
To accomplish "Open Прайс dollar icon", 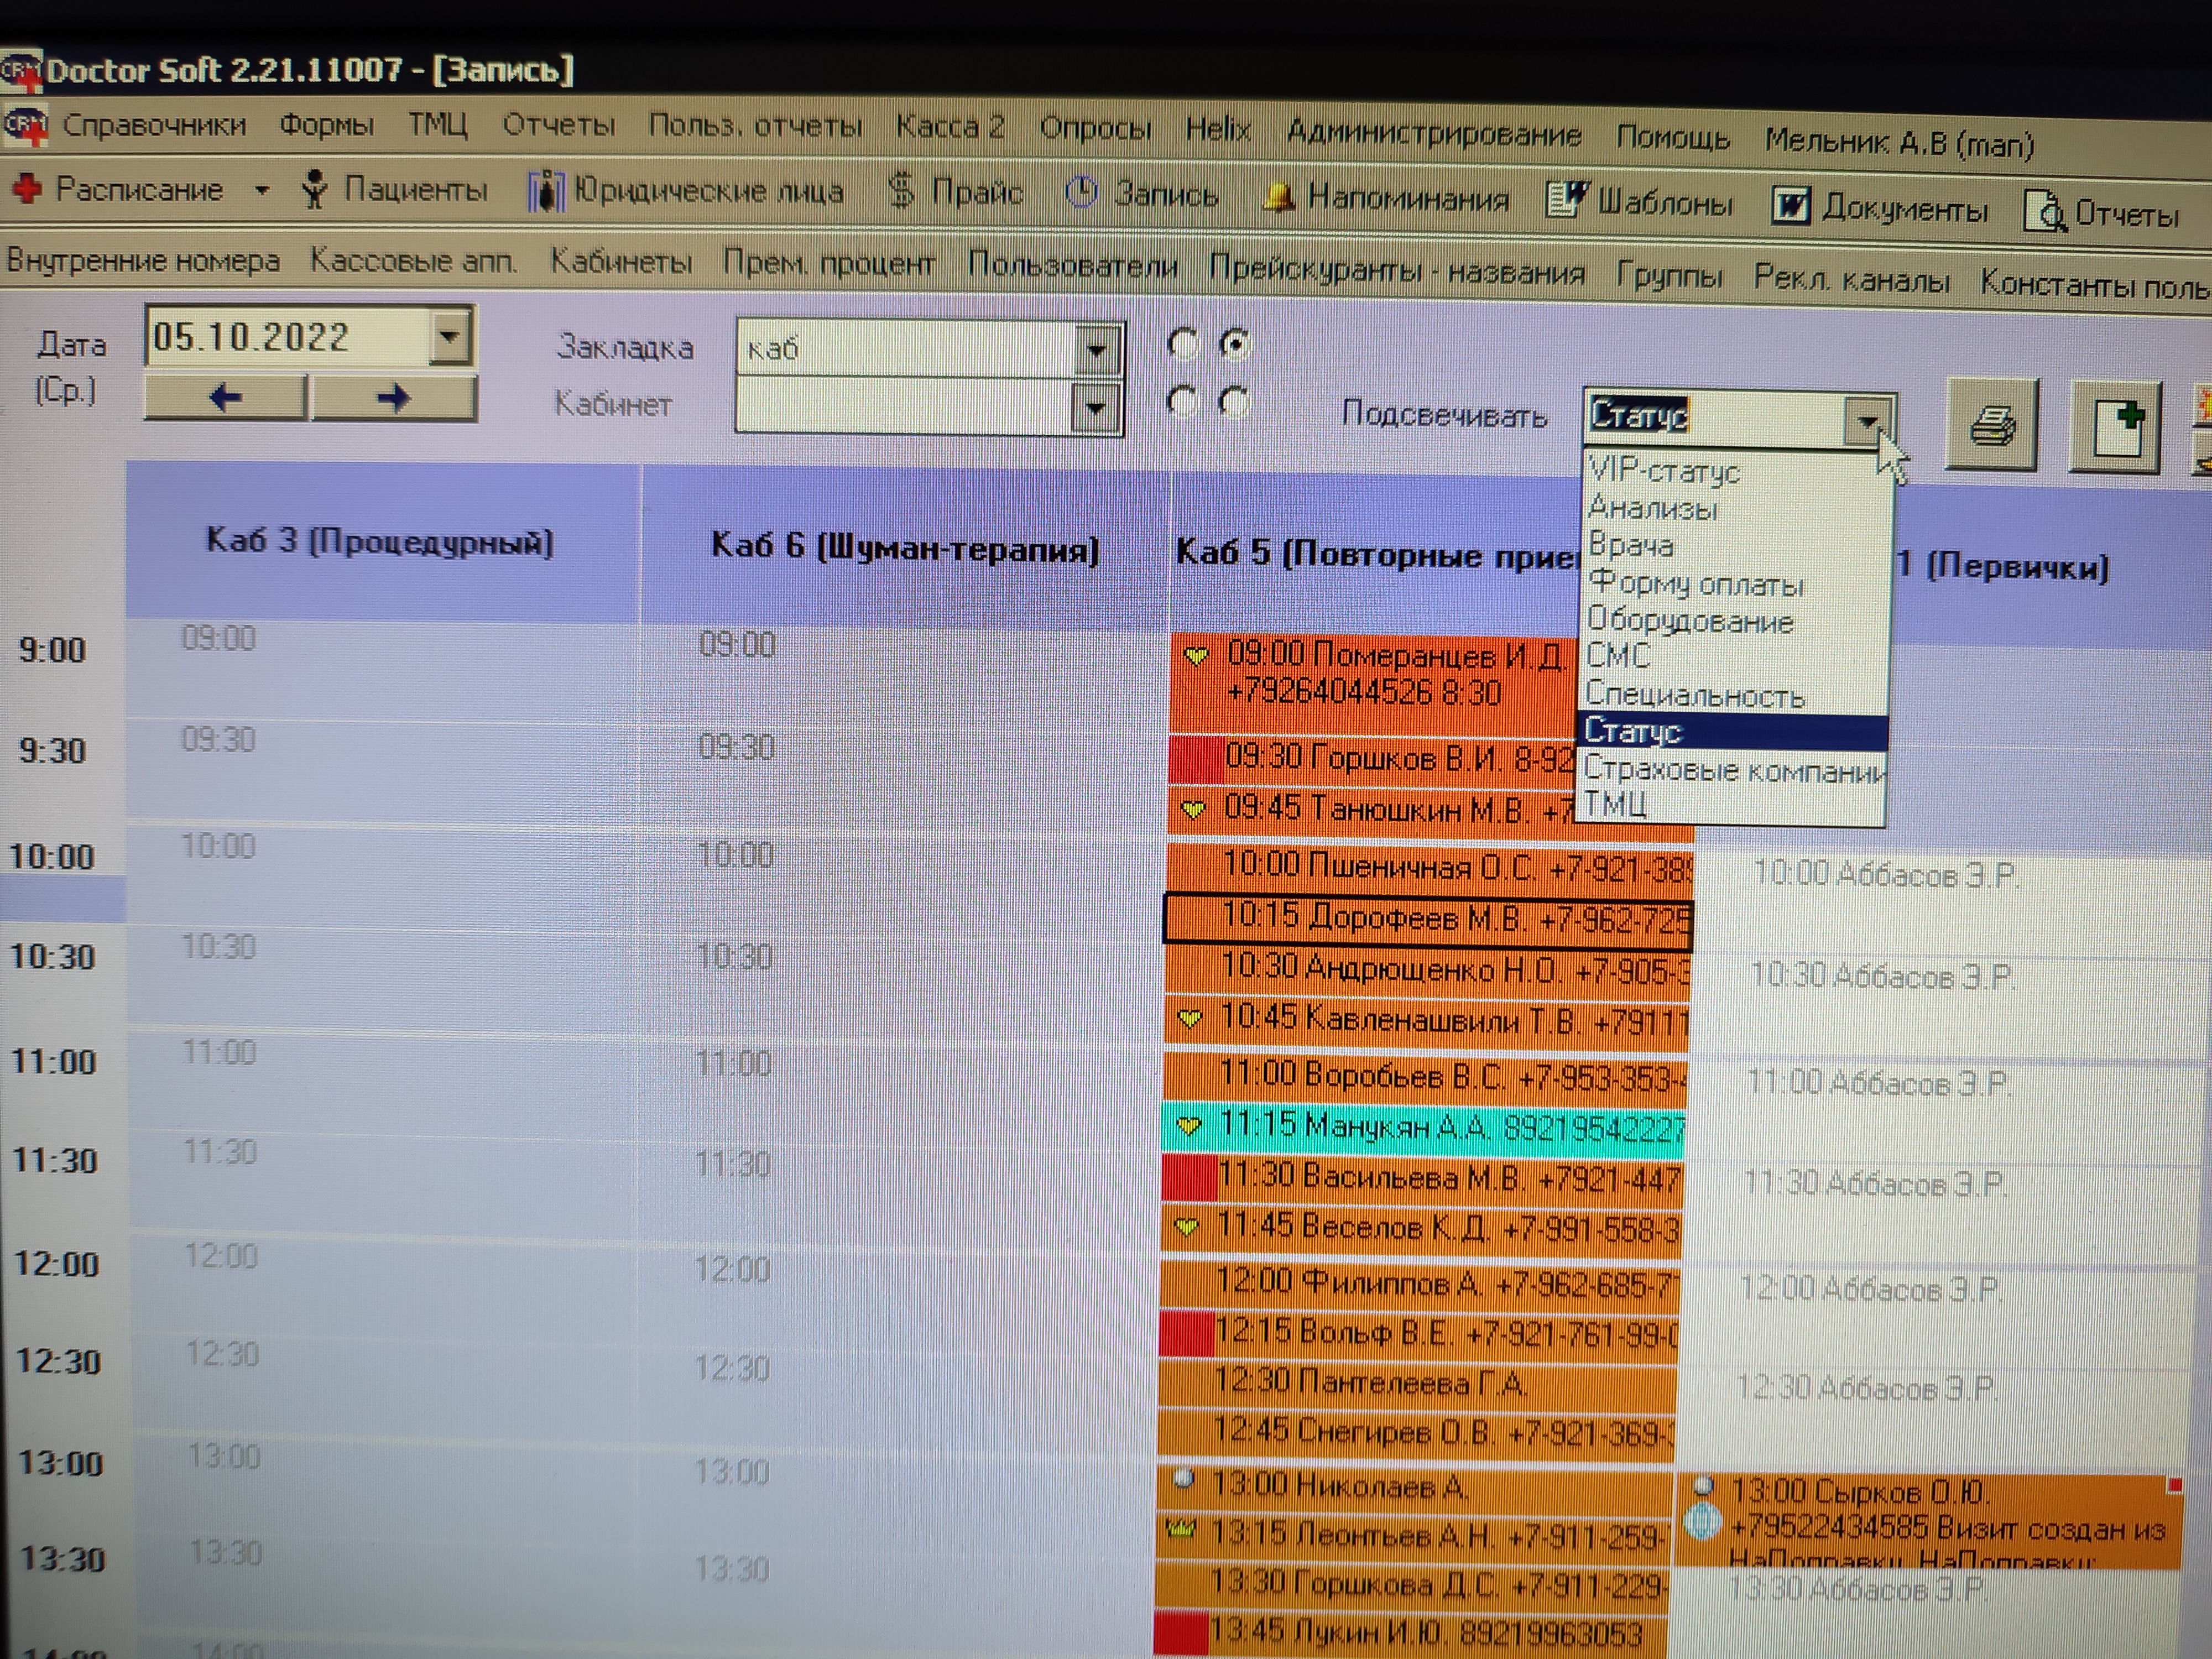I will click(902, 190).
